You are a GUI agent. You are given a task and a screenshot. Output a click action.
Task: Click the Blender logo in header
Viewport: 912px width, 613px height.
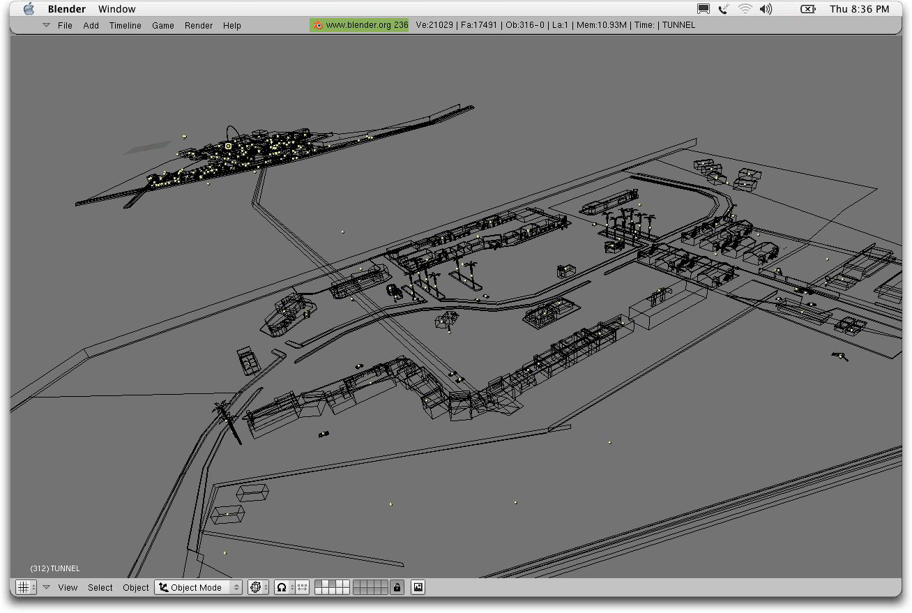coord(318,25)
